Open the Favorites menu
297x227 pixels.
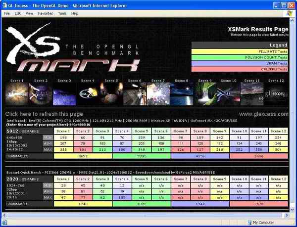tap(46, 13)
